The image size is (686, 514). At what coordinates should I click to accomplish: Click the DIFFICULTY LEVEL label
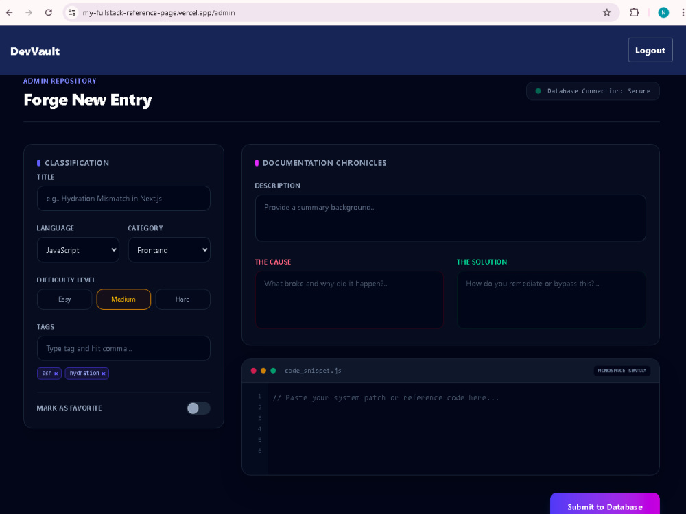pyautogui.click(x=66, y=280)
